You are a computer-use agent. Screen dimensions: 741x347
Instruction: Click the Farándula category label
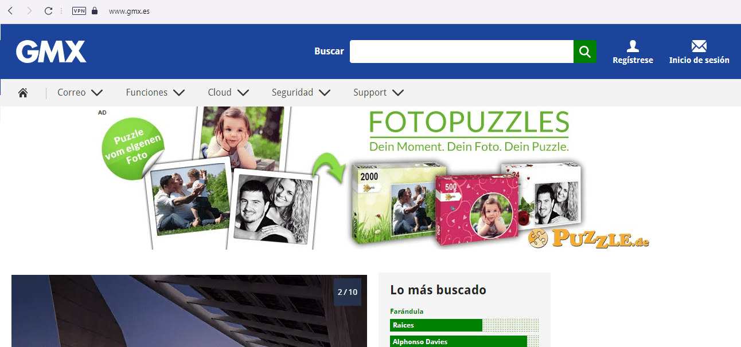coord(407,311)
